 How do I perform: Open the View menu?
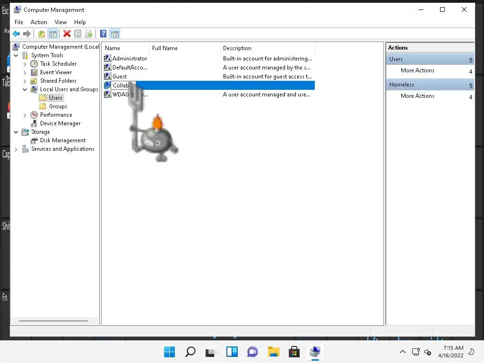[60, 22]
